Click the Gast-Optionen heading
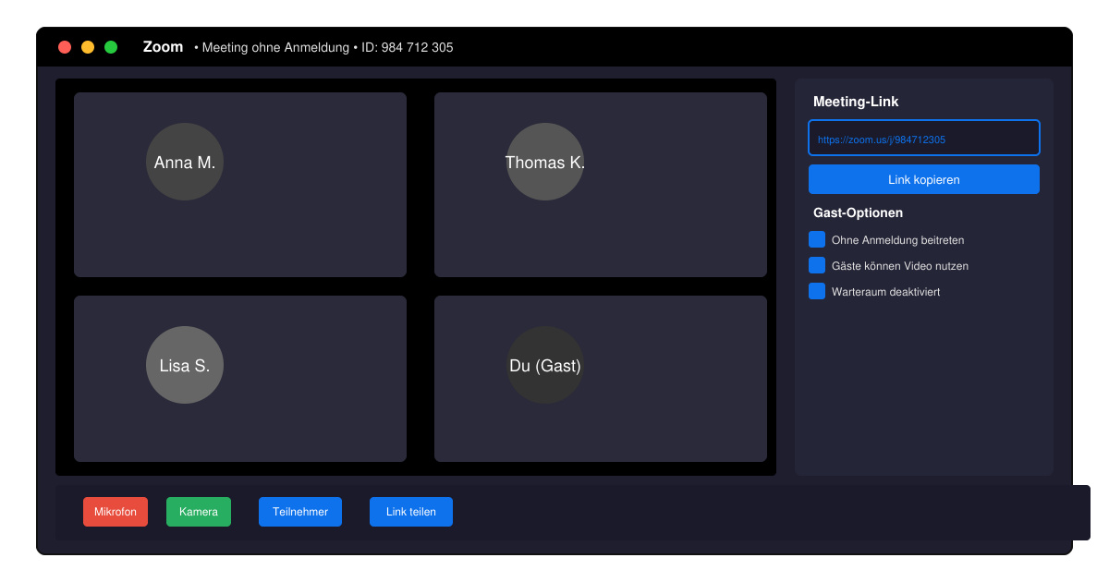The width and height of the screenshot is (1109, 582). coord(858,212)
